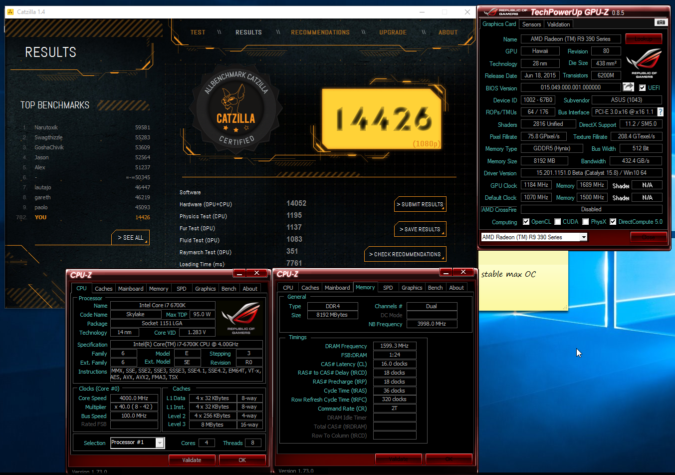Image resolution: width=675 pixels, height=475 pixels.
Task: Click Swagthizzle benchmark row
Action: coord(85,137)
